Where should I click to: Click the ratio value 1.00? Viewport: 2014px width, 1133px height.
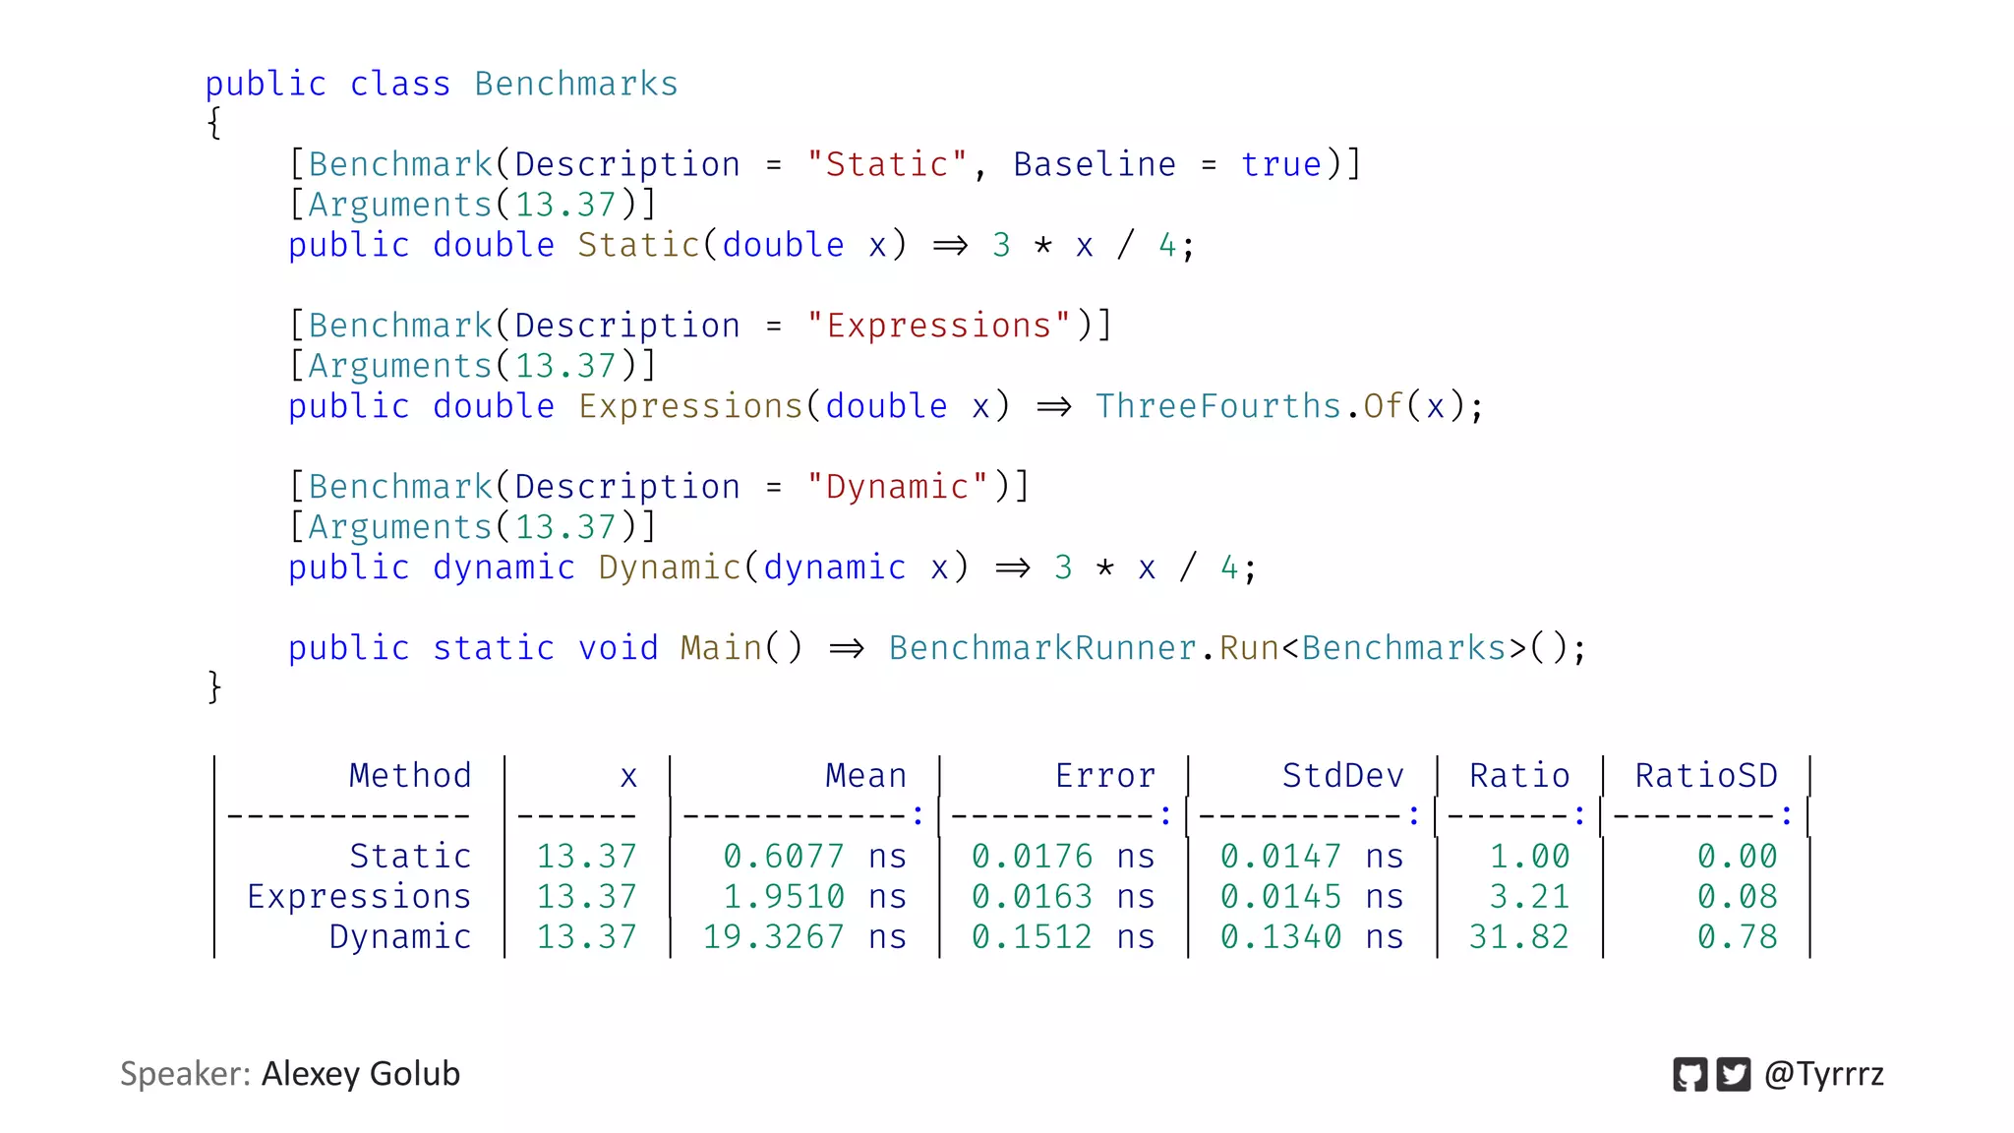point(1530,857)
